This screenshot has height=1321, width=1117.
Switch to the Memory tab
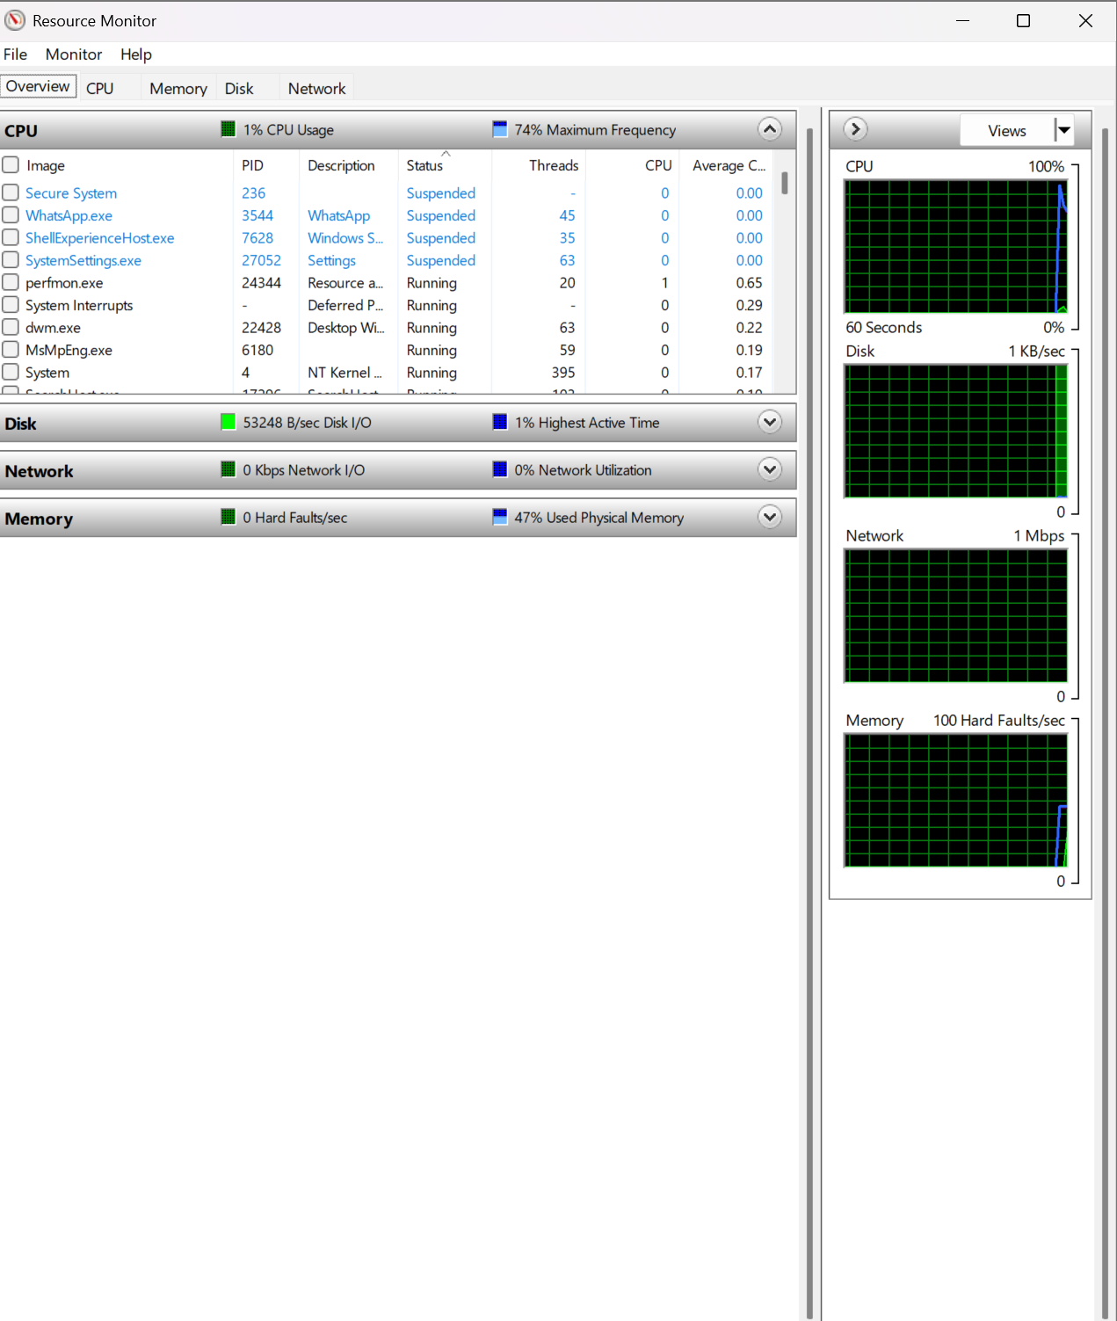178,89
